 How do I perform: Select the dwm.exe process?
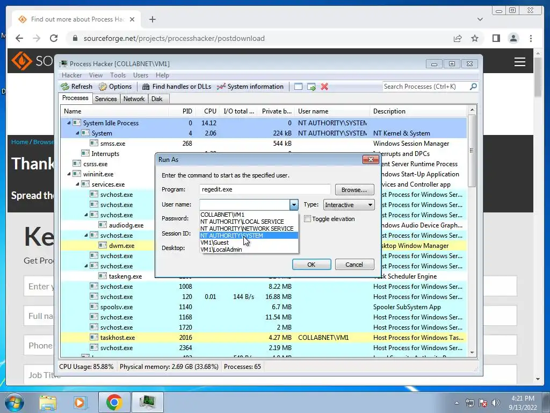tap(107, 245)
